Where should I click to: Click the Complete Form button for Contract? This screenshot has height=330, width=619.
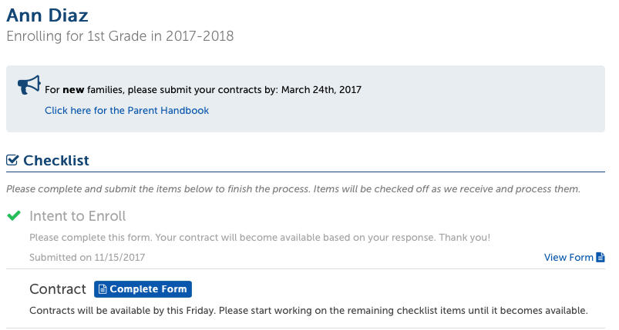(143, 289)
